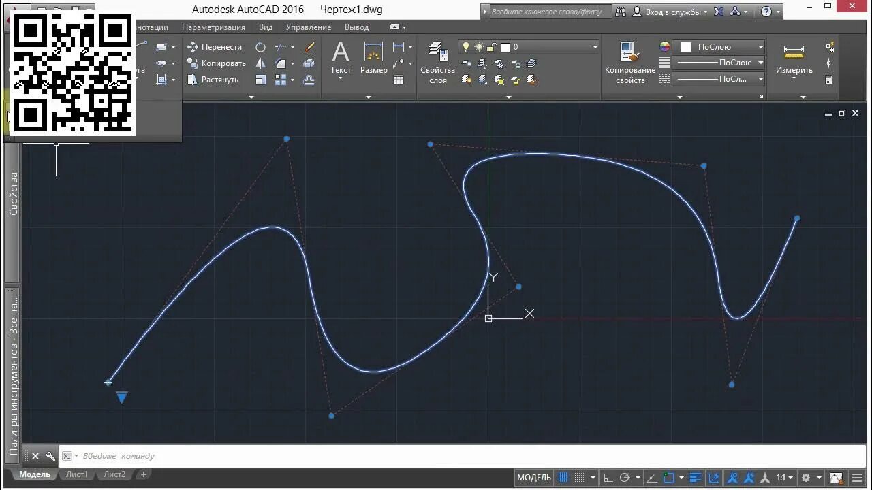Switch to the Лист2 layout tab
Viewport: 872px width, 490px height.
click(x=114, y=474)
